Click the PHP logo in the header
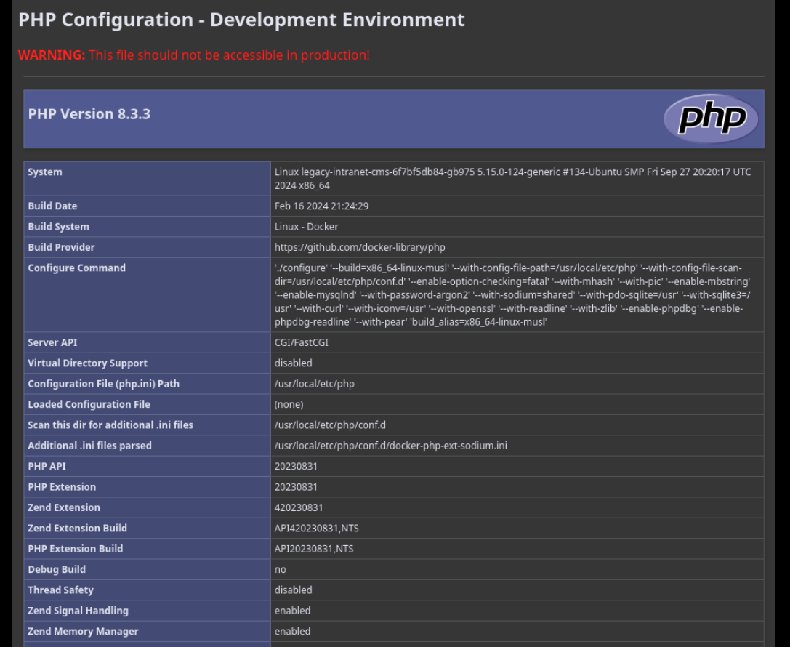 coord(710,118)
